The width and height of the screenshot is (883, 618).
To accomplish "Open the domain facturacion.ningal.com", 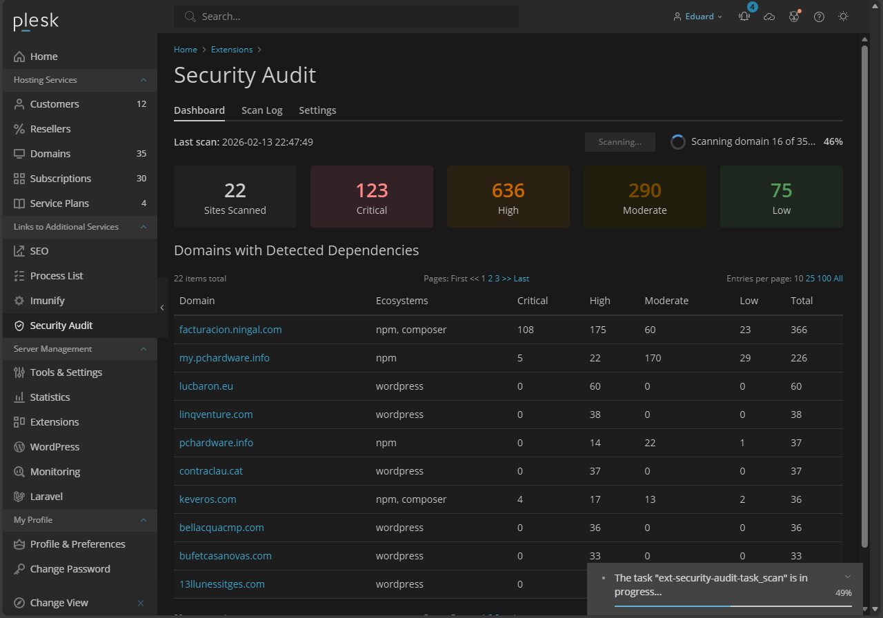I will (230, 329).
